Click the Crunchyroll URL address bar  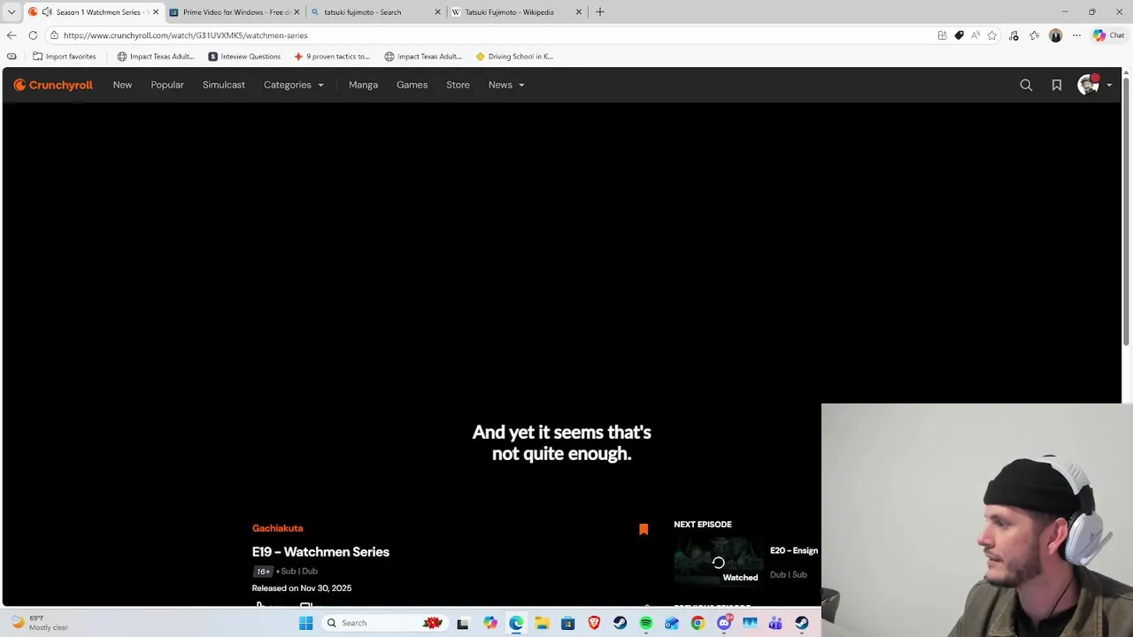(x=496, y=35)
